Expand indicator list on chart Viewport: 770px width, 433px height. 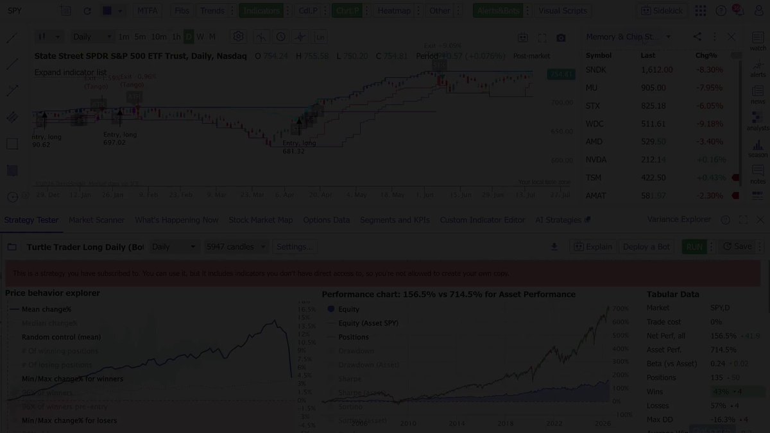coord(71,72)
